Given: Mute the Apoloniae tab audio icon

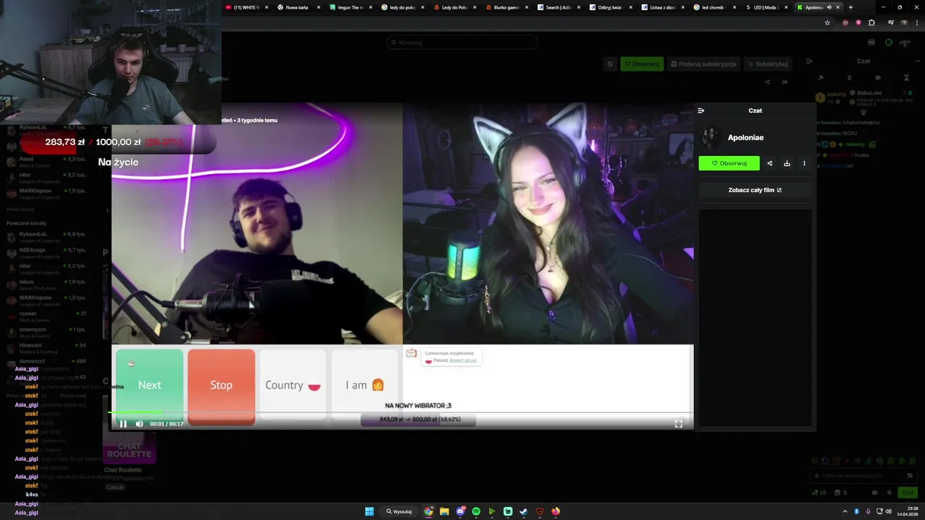Looking at the screenshot, I should coord(829,7).
